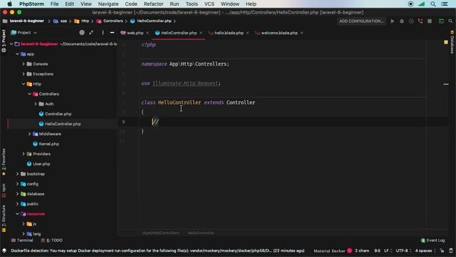Click the Search Everywhere magnifier in toolbar

tap(450, 21)
